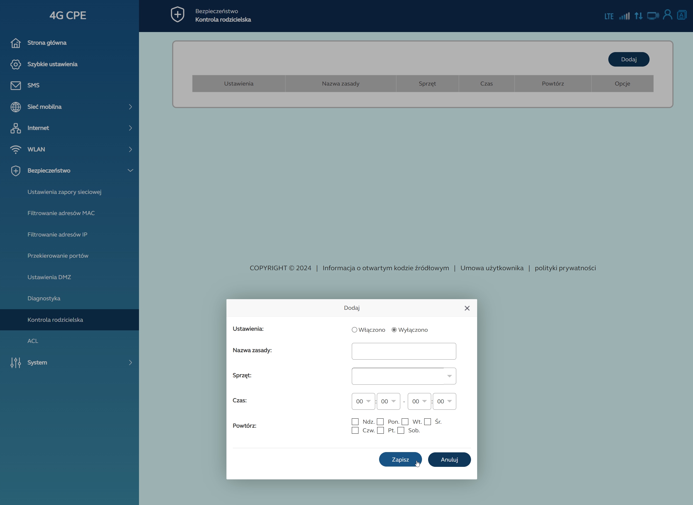Click the Nazwa zasady text field
693x505 pixels.
[x=404, y=351]
